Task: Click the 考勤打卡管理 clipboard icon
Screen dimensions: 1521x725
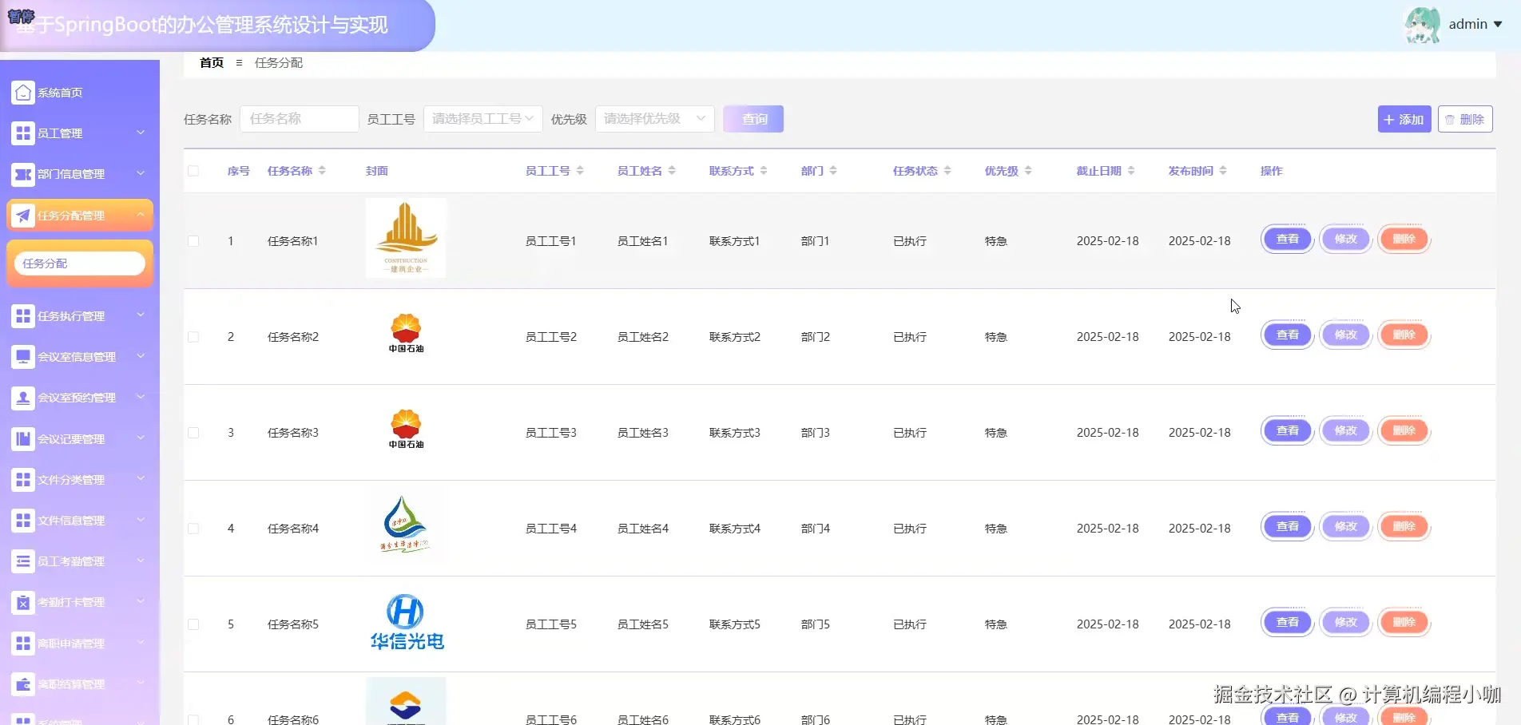Action: tap(23, 602)
